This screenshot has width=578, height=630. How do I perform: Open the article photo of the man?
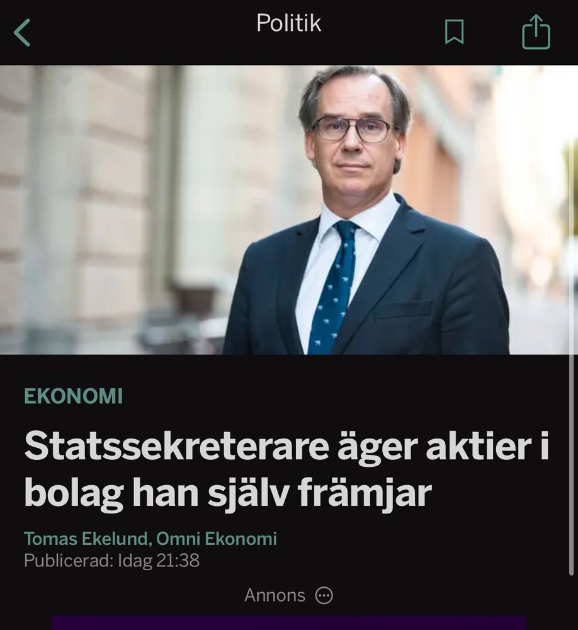(x=289, y=210)
